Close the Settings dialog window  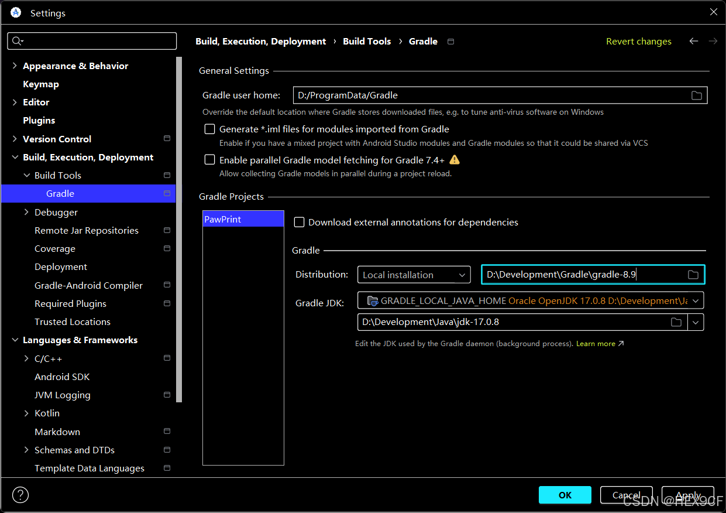[x=713, y=12]
